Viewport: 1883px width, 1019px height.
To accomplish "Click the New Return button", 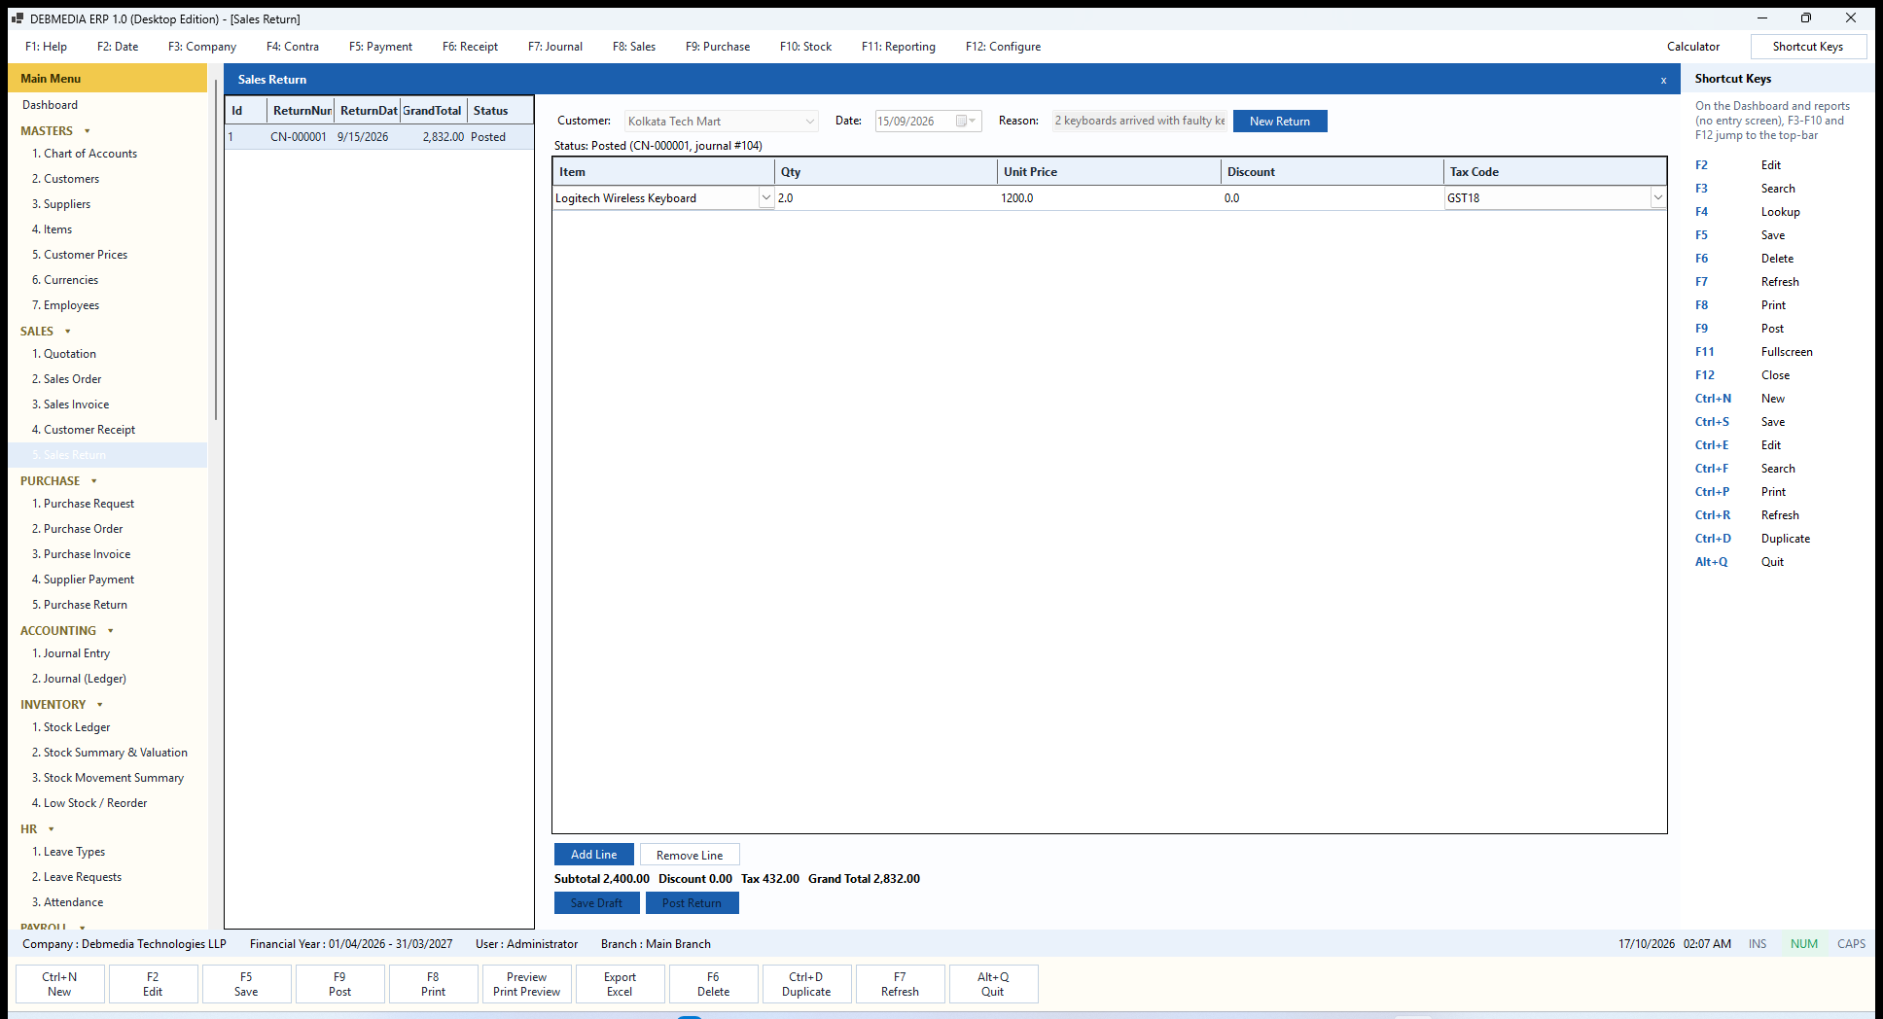I will [1280, 121].
